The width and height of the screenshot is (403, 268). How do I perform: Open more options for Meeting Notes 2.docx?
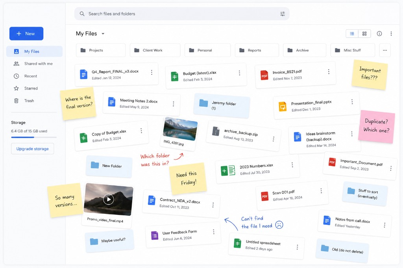click(x=174, y=104)
